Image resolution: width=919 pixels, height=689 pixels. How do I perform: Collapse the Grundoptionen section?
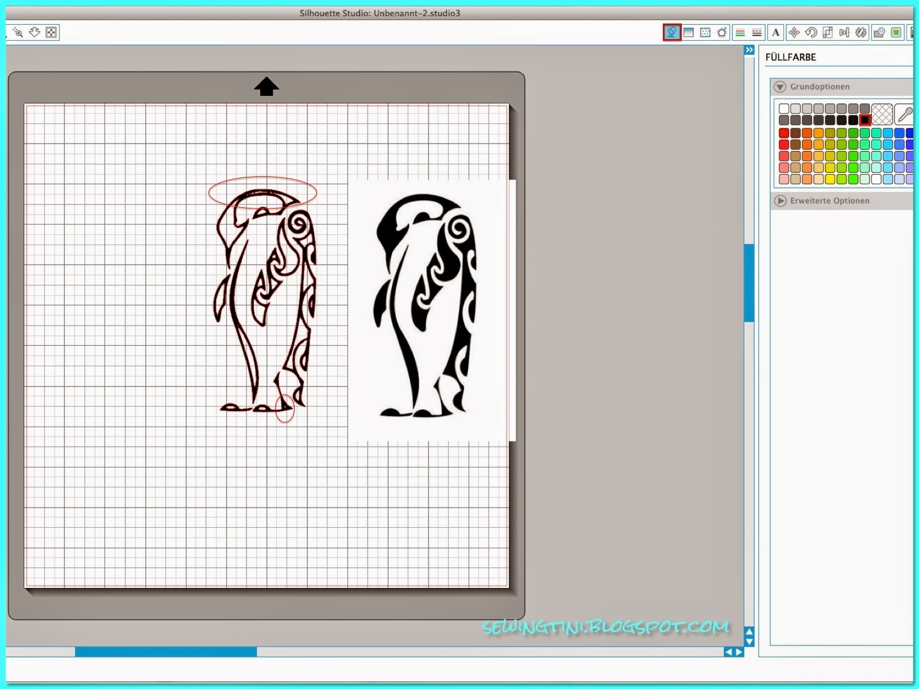780,87
